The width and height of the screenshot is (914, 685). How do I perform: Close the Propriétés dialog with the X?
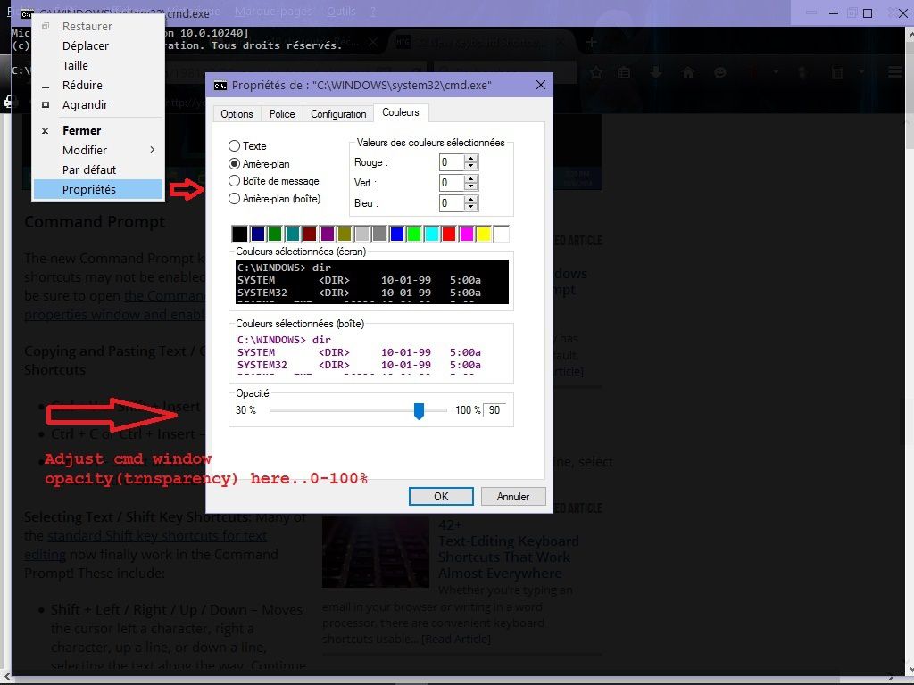[x=540, y=85]
